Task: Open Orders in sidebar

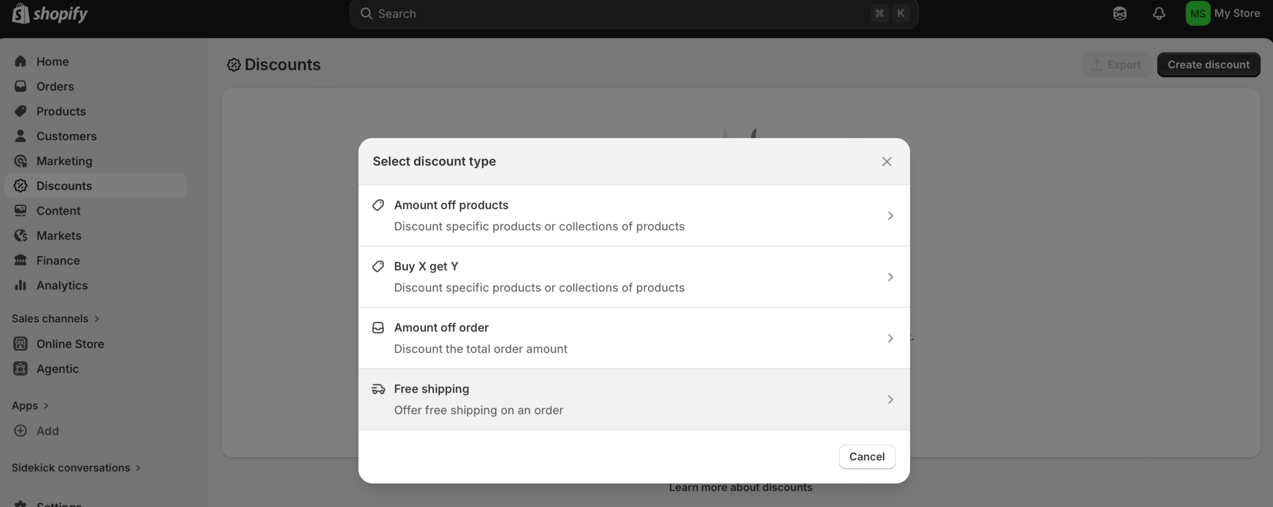Action: (95, 86)
